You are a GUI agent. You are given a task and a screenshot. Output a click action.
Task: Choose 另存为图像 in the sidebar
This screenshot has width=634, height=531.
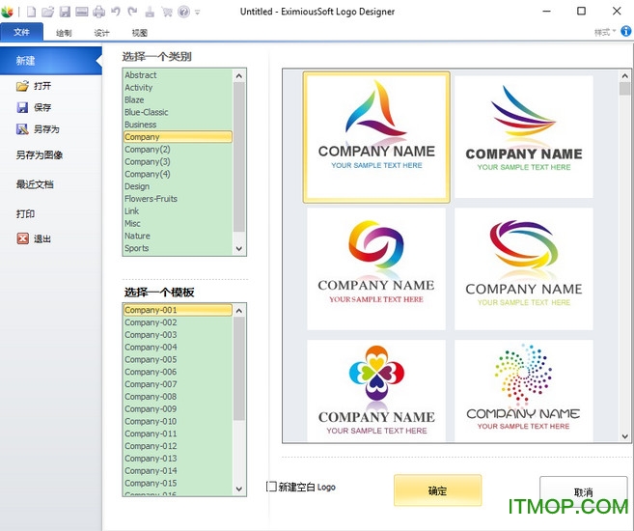[40, 154]
